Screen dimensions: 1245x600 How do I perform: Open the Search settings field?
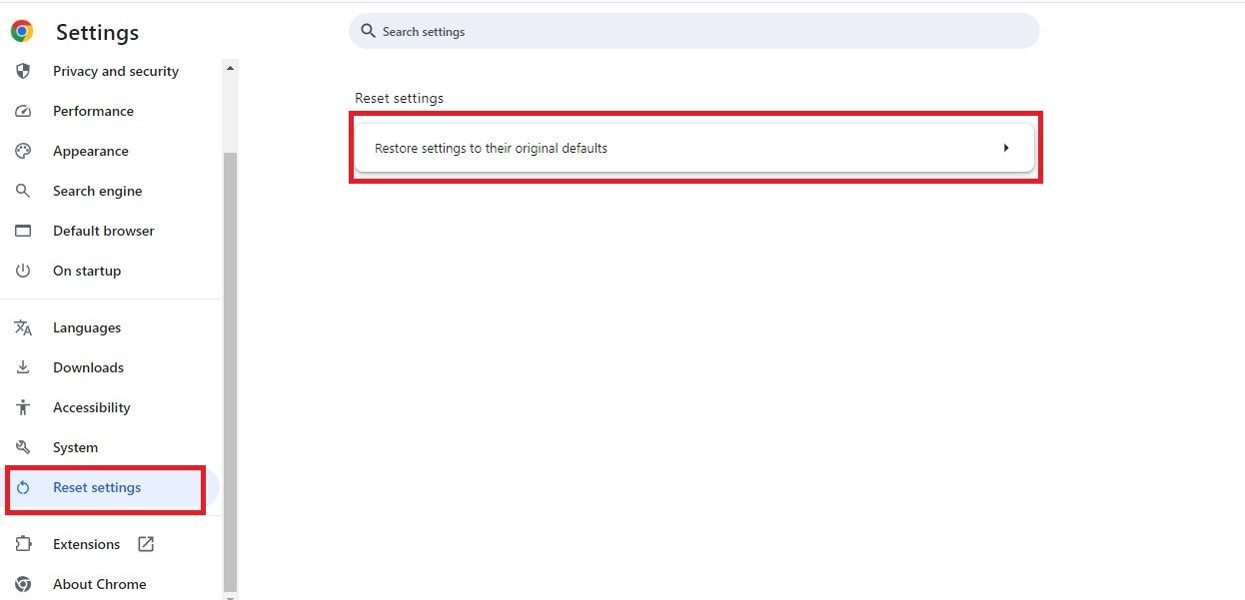[693, 31]
